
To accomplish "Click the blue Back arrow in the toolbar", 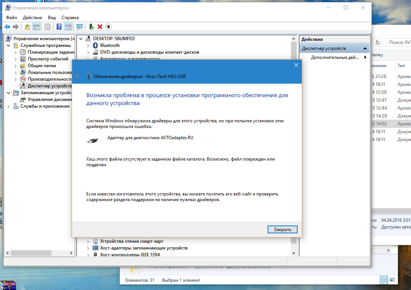I will (x=7, y=27).
